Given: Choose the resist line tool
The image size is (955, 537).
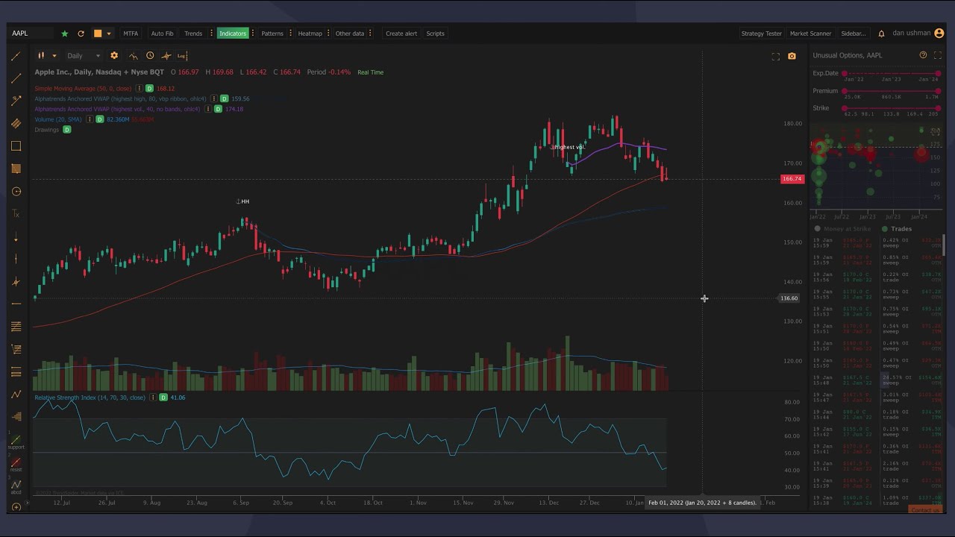Looking at the screenshot, I should (x=16, y=465).
